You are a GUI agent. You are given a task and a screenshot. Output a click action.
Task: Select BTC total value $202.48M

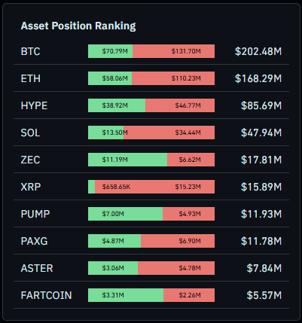click(258, 51)
